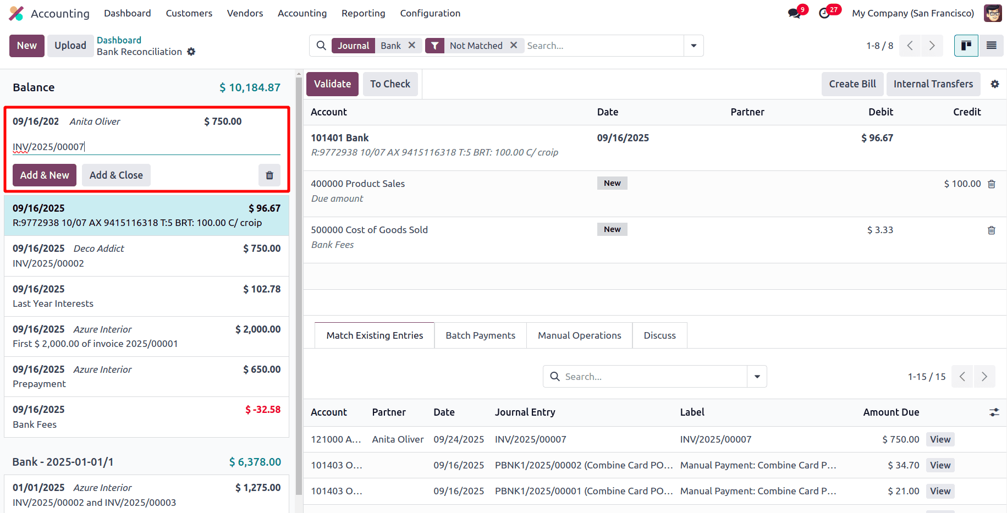Switch to kanban view
The image size is (1007, 513).
(x=966, y=46)
